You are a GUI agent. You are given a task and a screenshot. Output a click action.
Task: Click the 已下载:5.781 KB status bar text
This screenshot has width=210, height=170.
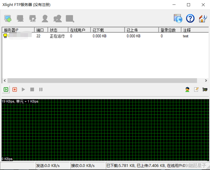click(121, 166)
